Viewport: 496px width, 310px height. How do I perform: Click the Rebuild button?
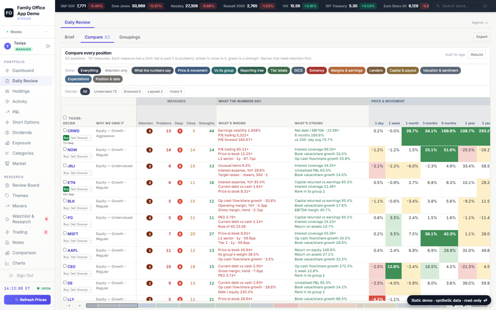pyautogui.click(x=477, y=55)
